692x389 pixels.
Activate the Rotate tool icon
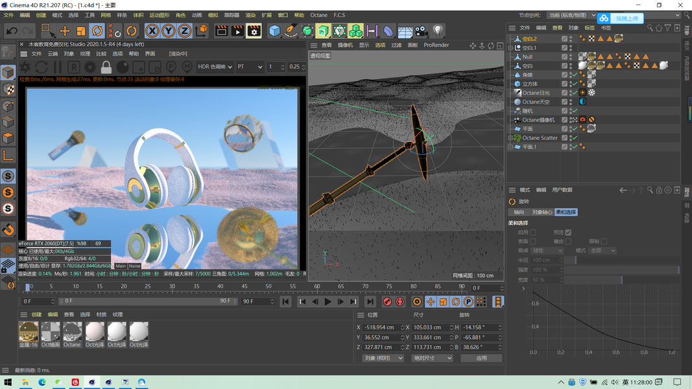(97, 31)
